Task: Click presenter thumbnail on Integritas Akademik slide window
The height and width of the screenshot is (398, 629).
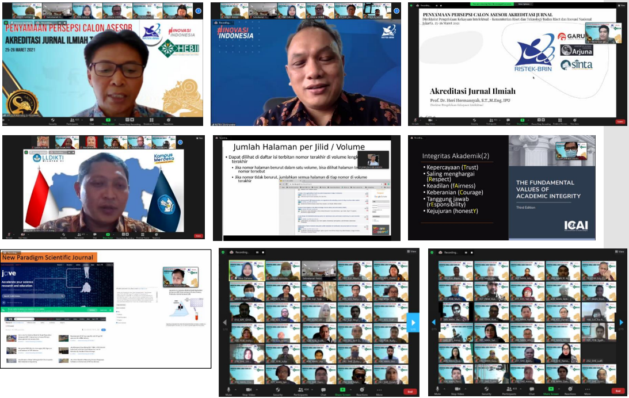Action: 571,150
